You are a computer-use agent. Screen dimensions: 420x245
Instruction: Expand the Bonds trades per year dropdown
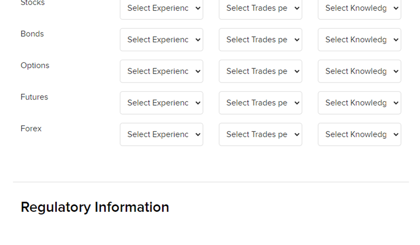click(260, 40)
